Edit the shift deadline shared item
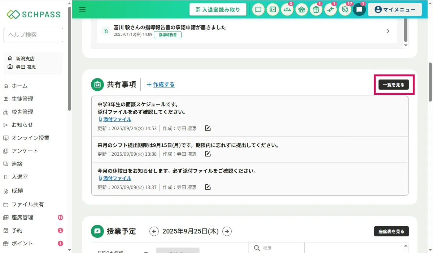 [x=208, y=154]
